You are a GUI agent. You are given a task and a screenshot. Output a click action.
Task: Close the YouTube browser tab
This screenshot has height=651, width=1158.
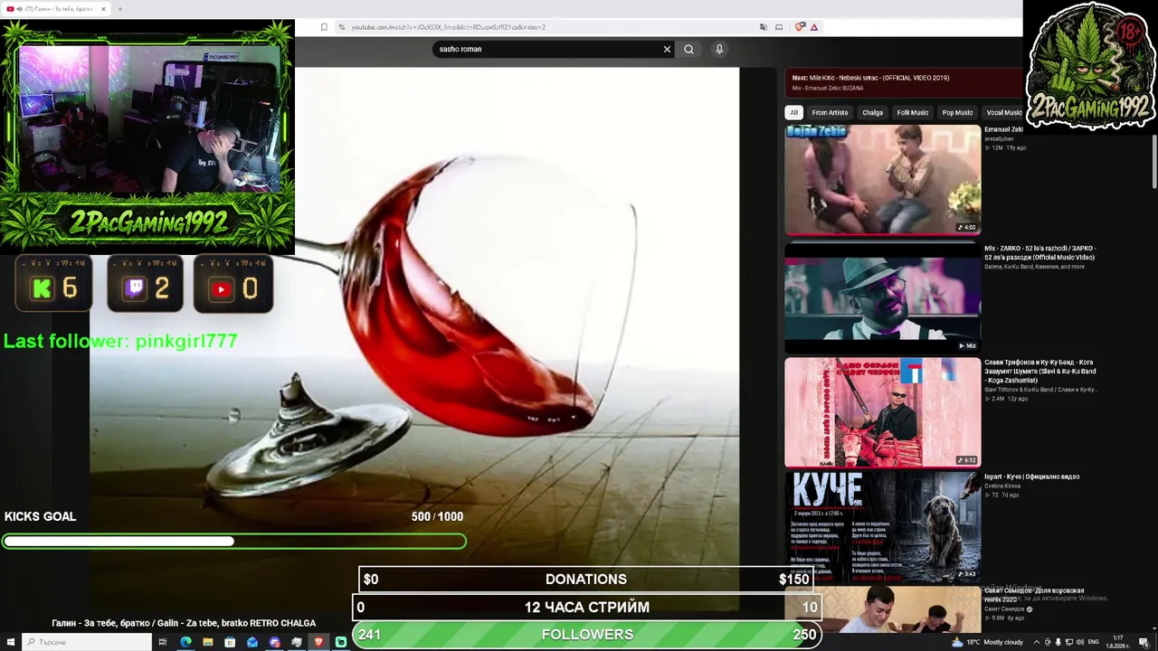point(103,9)
